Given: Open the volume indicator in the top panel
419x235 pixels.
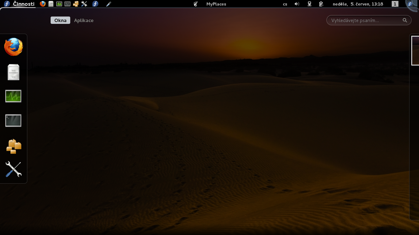Looking at the screenshot, I should [297, 4].
